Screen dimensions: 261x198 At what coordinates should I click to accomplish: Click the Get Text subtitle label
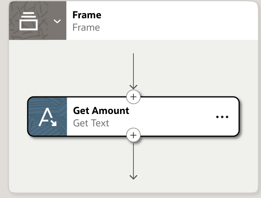coord(91,123)
